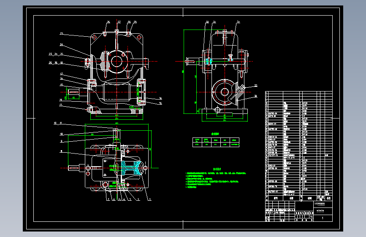Select balloon label 29 above front view
The height and width of the screenshot is (237, 366).
point(135,22)
